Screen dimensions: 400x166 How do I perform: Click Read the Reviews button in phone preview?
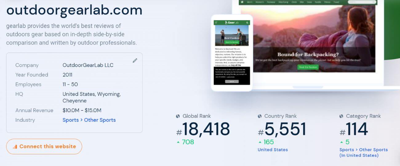pyautogui.click(x=232, y=42)
